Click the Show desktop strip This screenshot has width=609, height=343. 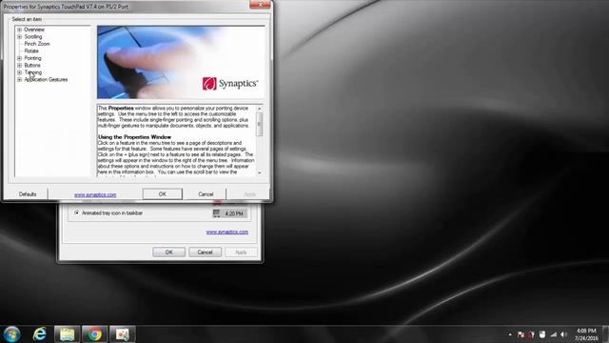point(605,334)
